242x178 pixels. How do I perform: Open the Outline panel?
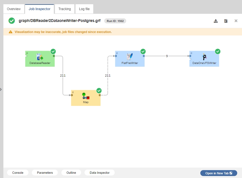[x=71, y=173]
